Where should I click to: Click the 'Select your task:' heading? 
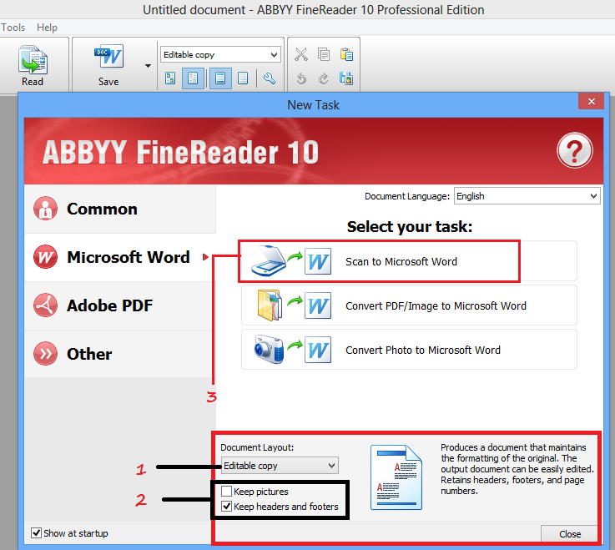tap(410, 227)
